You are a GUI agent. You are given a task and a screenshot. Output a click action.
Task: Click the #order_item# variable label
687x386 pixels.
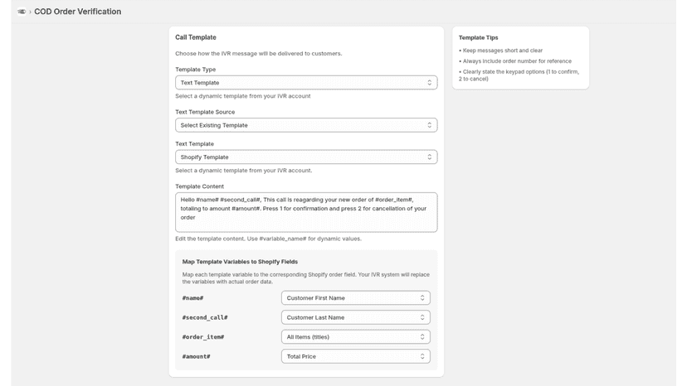(202, 337)
